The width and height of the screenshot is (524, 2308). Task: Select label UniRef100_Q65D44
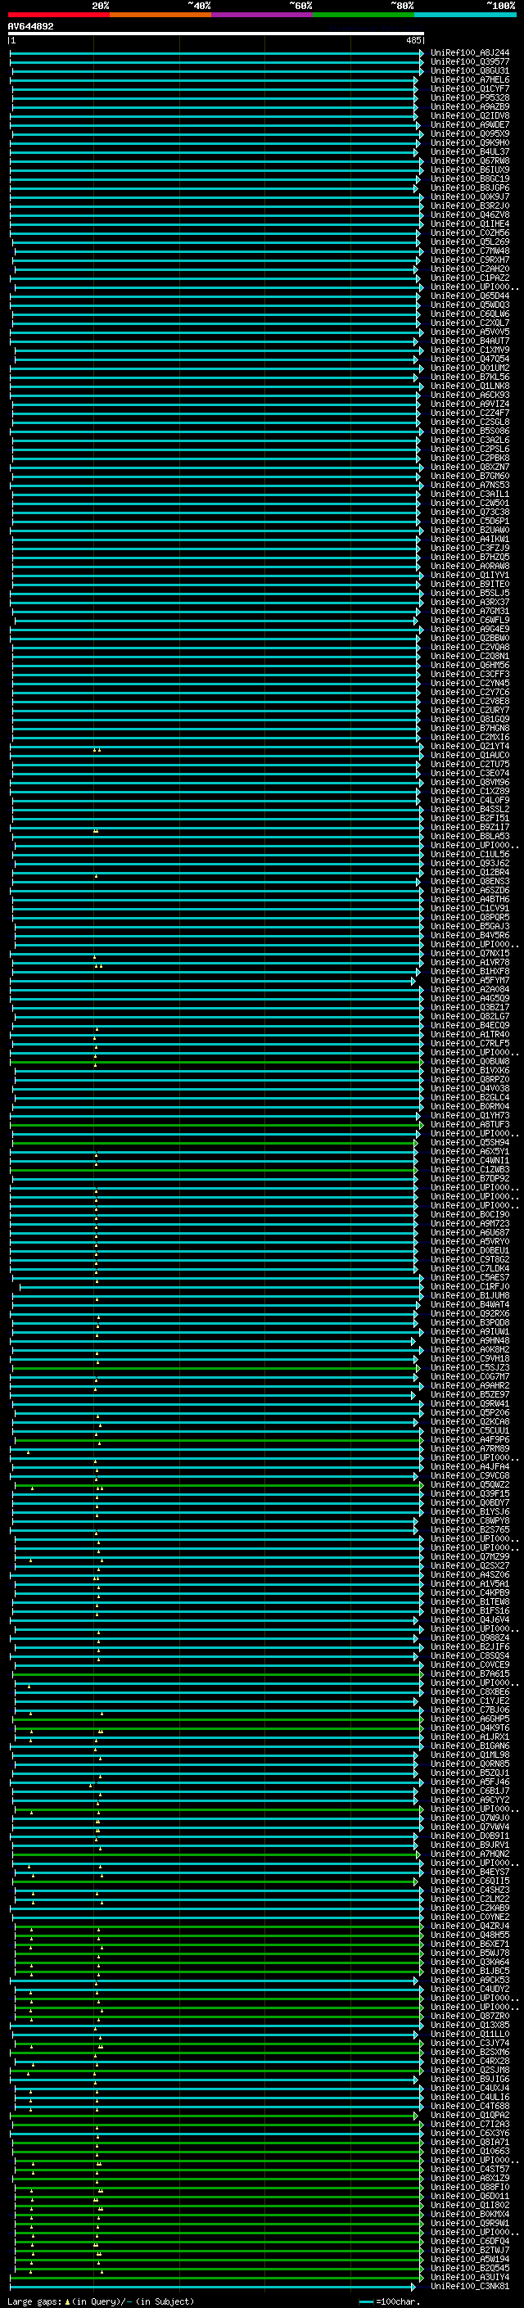(x=469, y=296)
